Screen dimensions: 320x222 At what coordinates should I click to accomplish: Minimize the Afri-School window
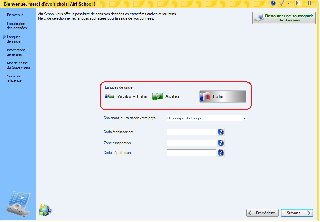290,3
